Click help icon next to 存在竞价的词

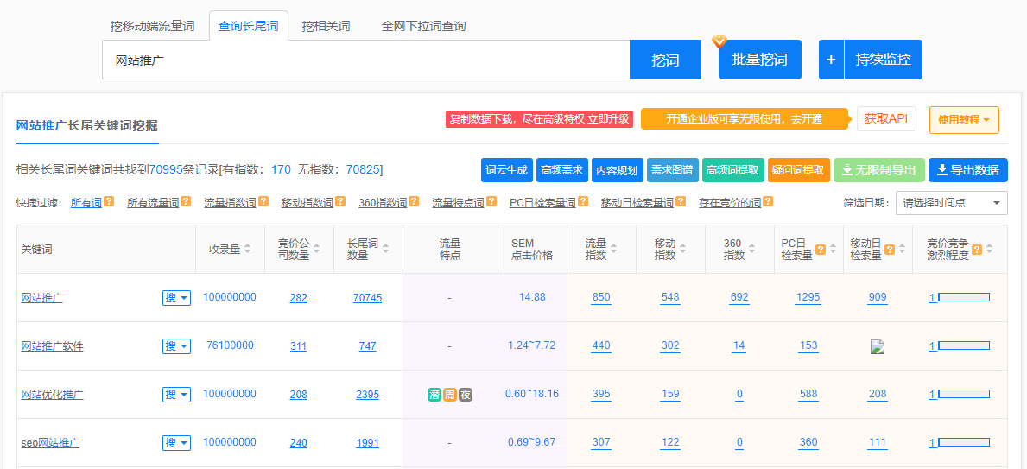(768, 202)
